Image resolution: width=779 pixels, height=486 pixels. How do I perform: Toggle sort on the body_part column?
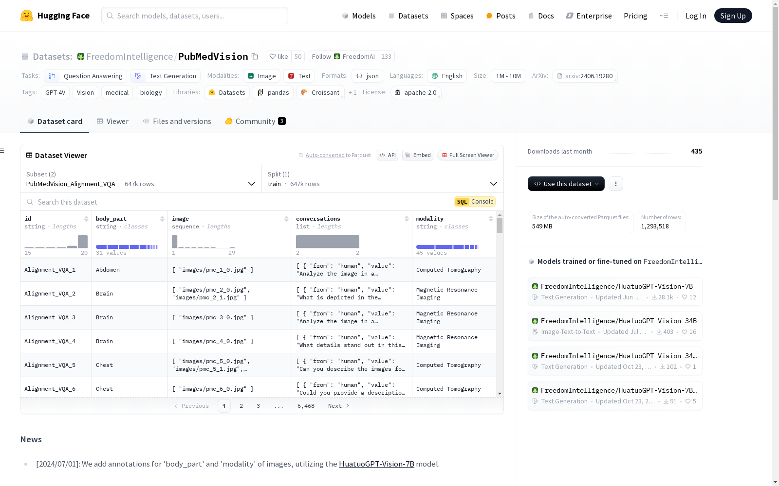tap(162, 219)
